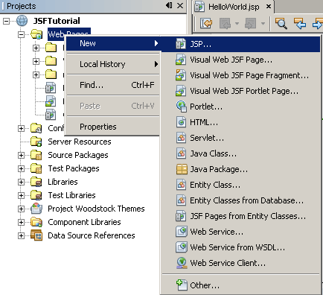Select Data Source References label
The width and height of the screenshot is (323, 295).
pos(92,235)
